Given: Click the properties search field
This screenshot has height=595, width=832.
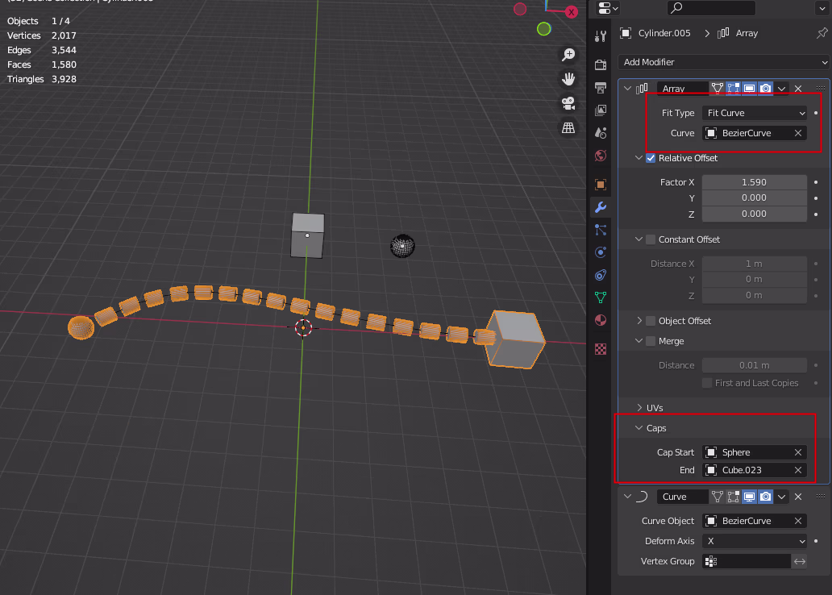Looking at the screenshot, I should point(711,8).
